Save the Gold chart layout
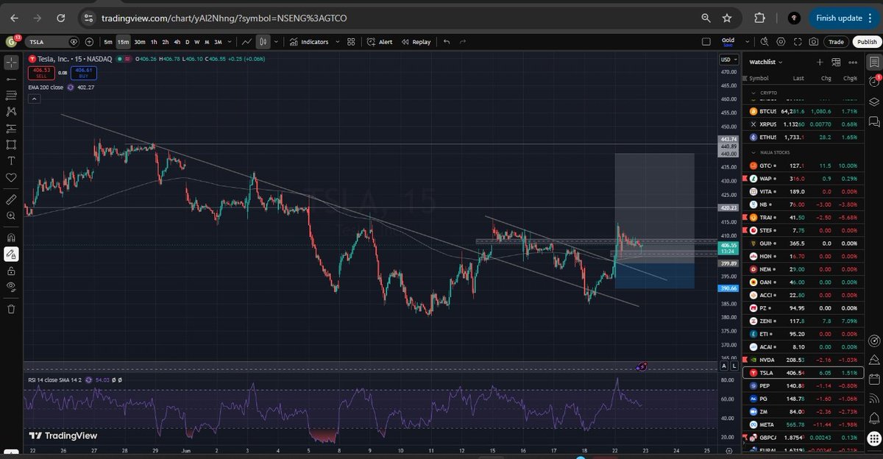 [728, 42]
